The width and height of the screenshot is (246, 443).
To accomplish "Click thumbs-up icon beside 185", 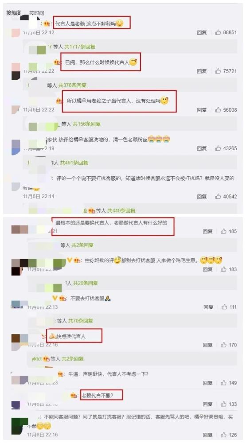I will coord(224,231).
